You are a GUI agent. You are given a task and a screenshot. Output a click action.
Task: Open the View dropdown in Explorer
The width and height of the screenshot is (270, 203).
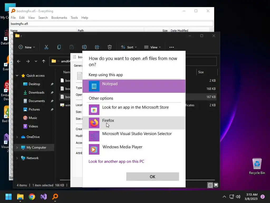pos(152,47)
